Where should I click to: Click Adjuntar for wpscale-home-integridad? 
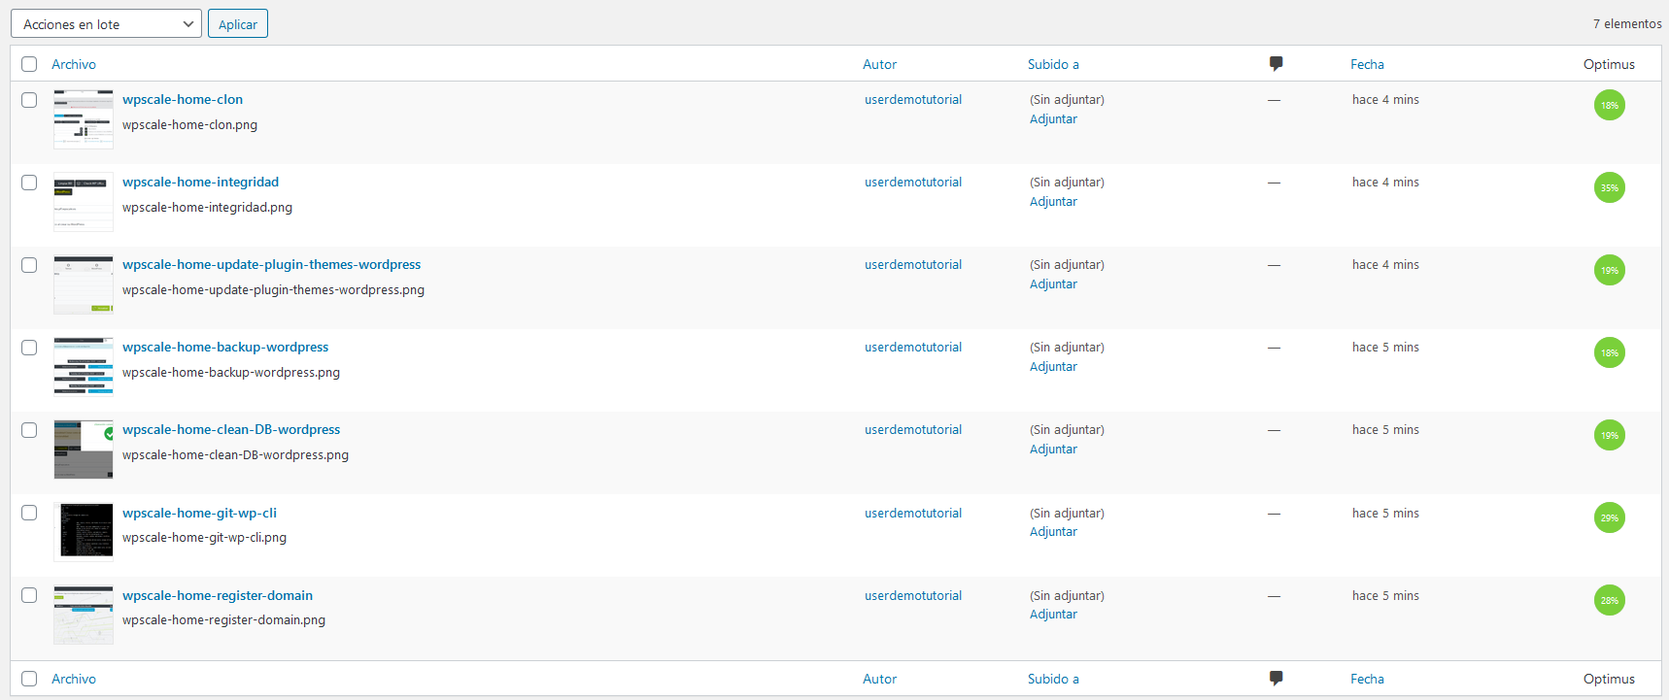[1053, 201]
